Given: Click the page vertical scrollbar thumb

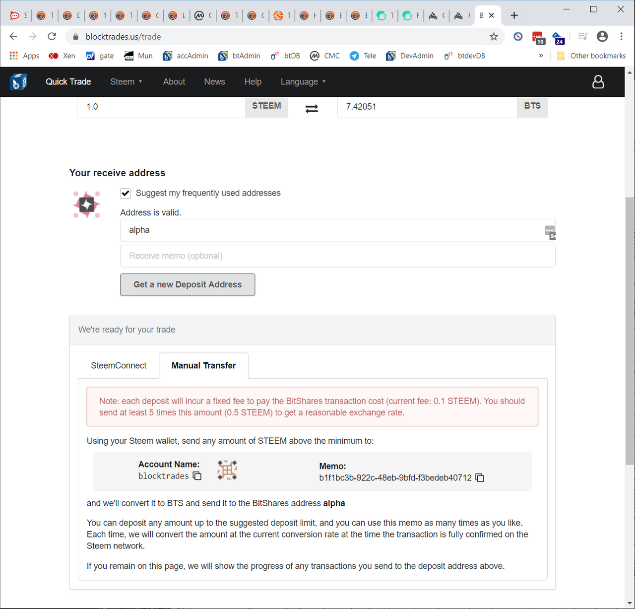Looking at the screenshot, I should pyautogui.click(x=630, y=331).
